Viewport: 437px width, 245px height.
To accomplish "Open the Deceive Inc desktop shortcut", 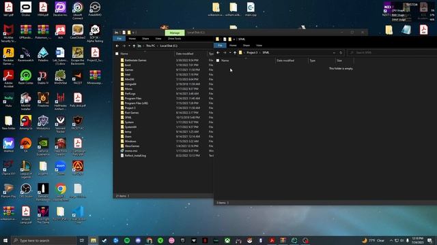I will tap(61, 9).
